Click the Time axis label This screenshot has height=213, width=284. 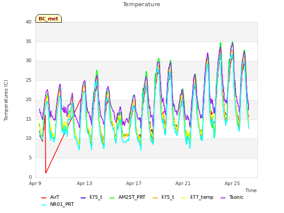[251, 190]
